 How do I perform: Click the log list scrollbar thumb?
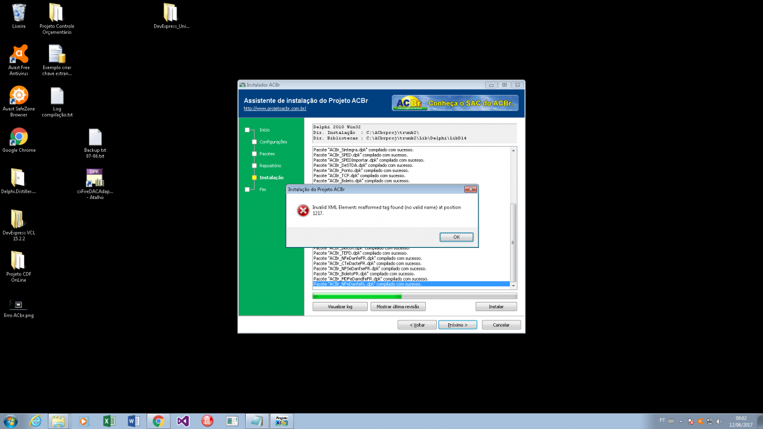pyautogui.click(x=514, y=242)
